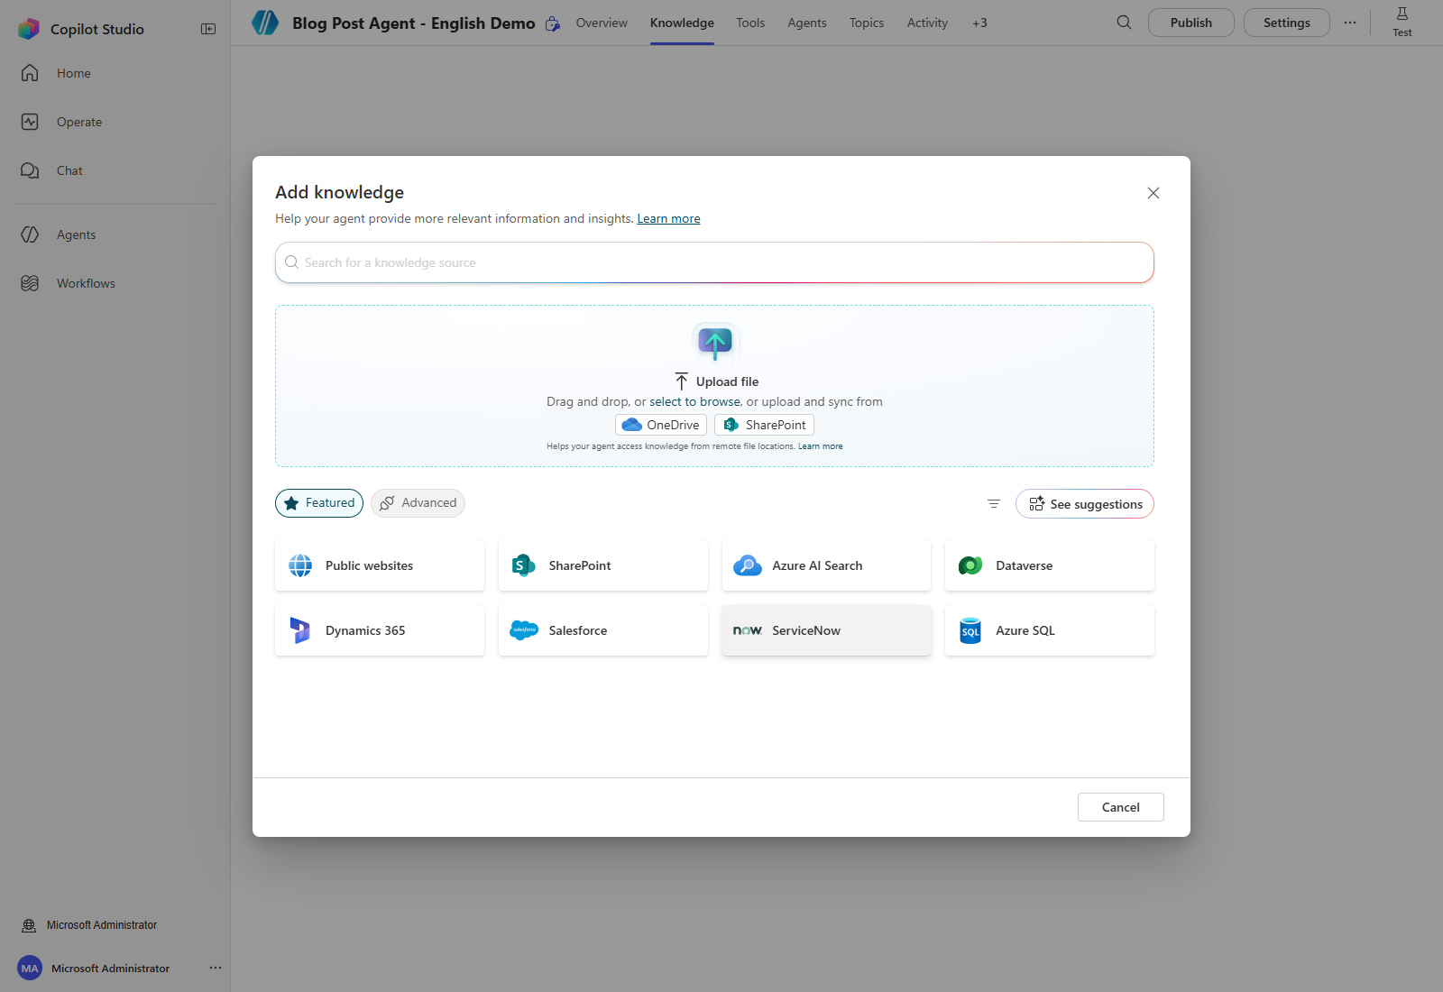Open Workflows in the sidebar
Screen dimensions: 1443x992
pos(86,283)
